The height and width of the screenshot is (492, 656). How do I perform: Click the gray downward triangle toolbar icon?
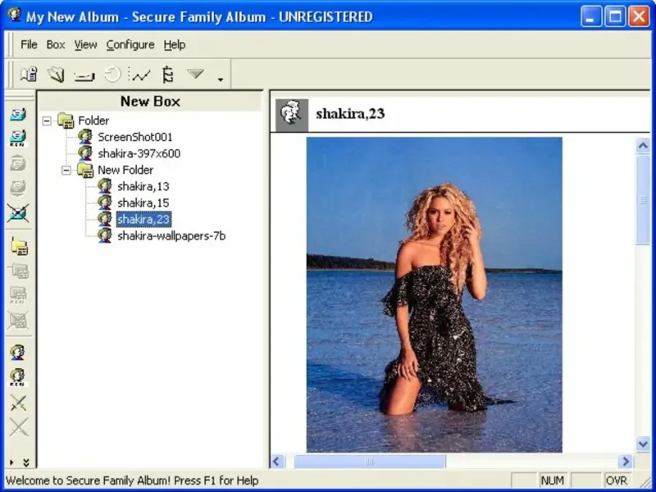[195, 74]
